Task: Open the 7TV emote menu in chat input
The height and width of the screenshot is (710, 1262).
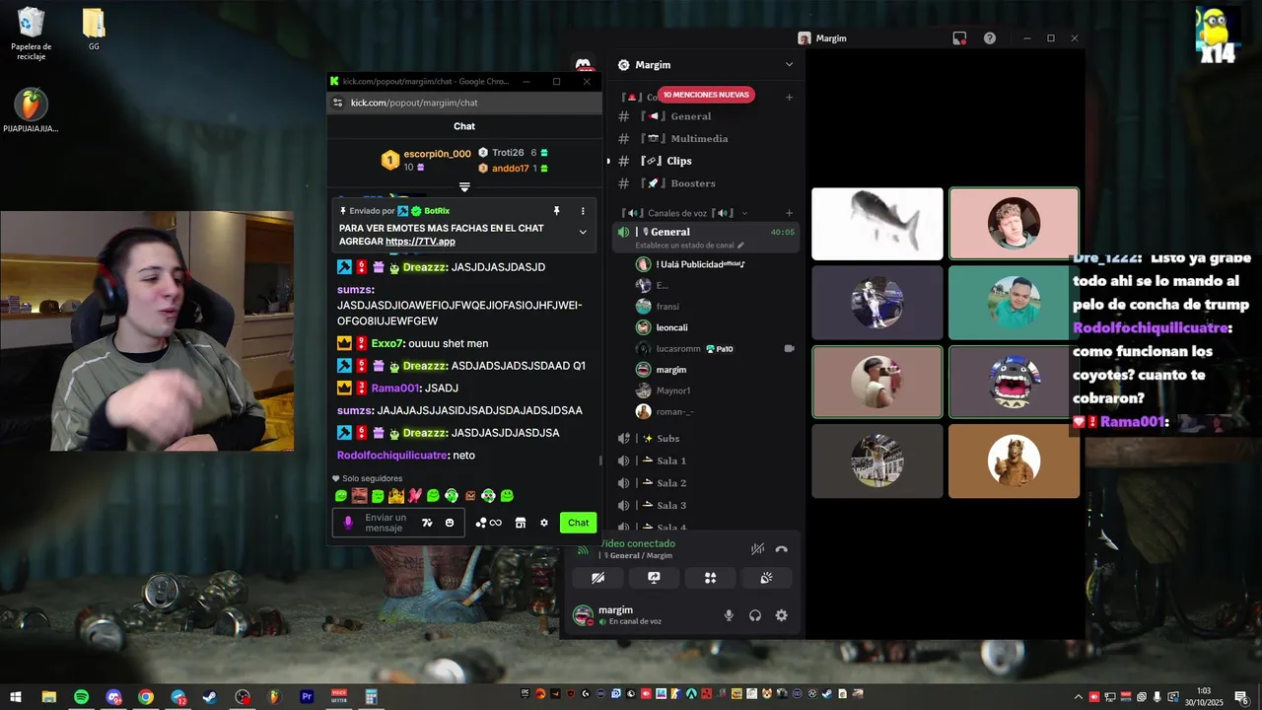Action: (427, 523)
